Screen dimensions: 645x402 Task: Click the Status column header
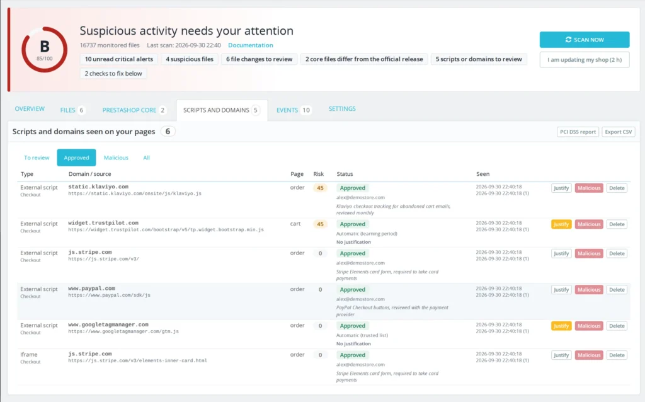click(345, 174)
